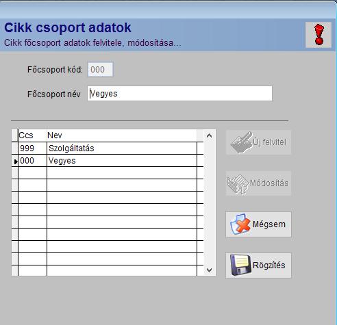
Task: Click the Főcsoport kód field showing 000
Action: [x=100, y=70]
